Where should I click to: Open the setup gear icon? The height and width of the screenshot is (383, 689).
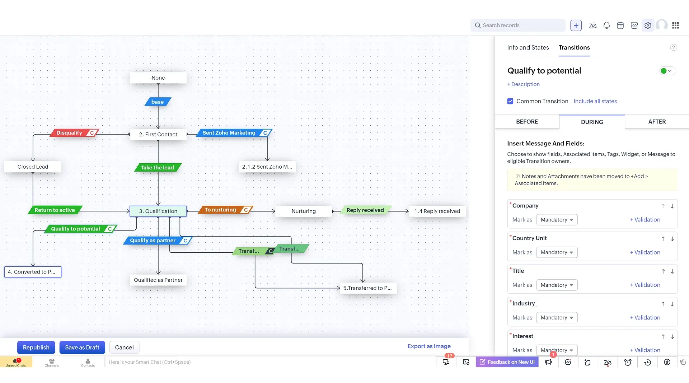pos(648,25)
